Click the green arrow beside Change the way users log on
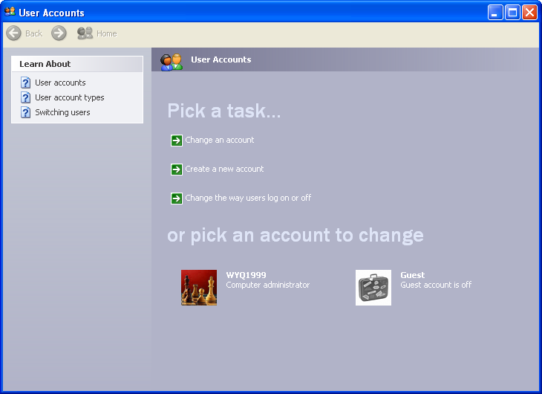This screenshot has width=542, height=394. point(176,198)
